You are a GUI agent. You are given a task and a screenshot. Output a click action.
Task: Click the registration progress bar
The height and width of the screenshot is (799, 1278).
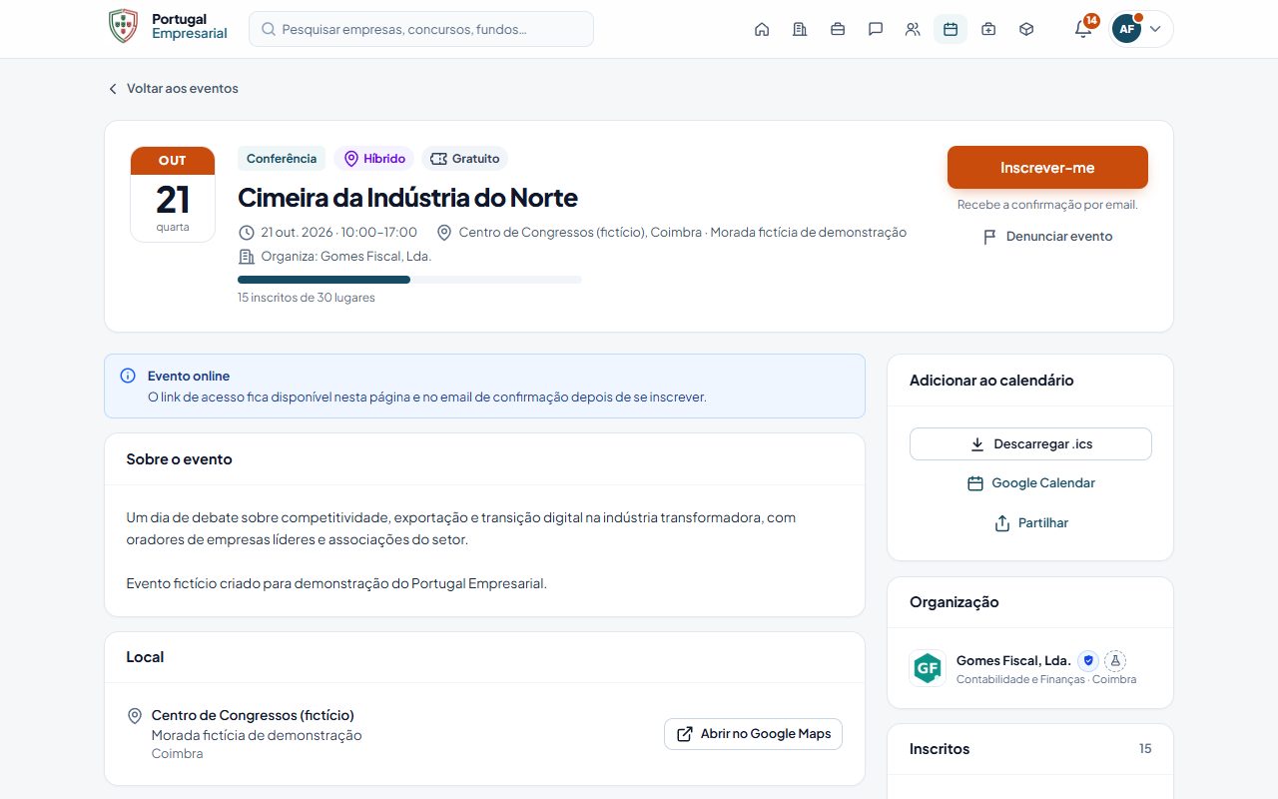(x=409, y=280)
